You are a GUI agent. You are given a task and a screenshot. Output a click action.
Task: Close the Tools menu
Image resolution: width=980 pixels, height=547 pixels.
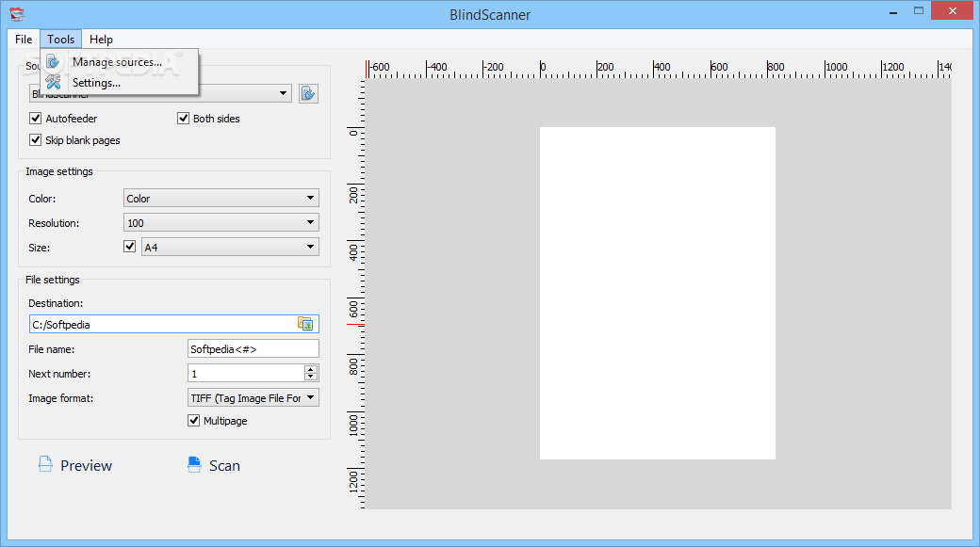[x=60, y=40]
